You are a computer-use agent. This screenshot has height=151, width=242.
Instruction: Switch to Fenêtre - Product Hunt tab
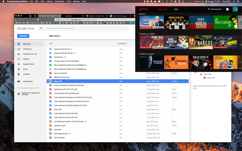[x=96, y=16]
